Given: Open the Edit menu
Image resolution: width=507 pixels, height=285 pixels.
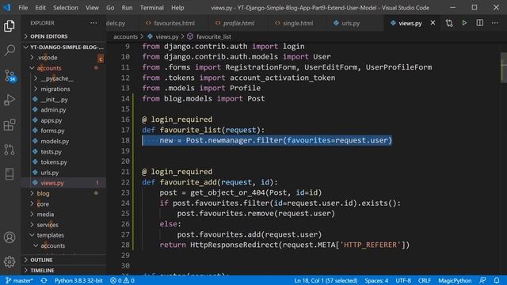Looking at the screenshot, I should click(40, 7).
